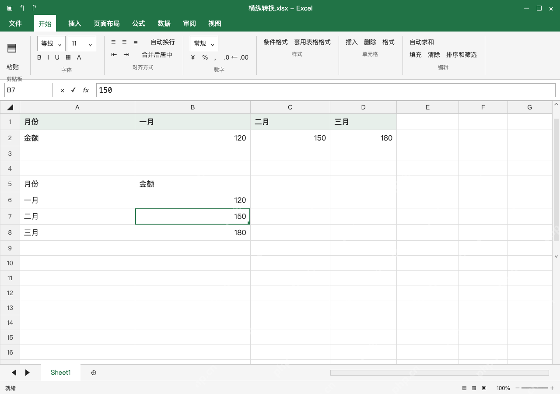Align text to the left

(113, 42)
